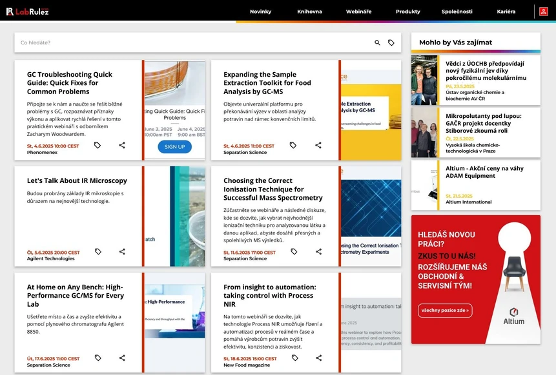This screenshot has height=375, width=556.
Task: Click the search magnifier icon in the search bar
Action: (x=377, y=42)
